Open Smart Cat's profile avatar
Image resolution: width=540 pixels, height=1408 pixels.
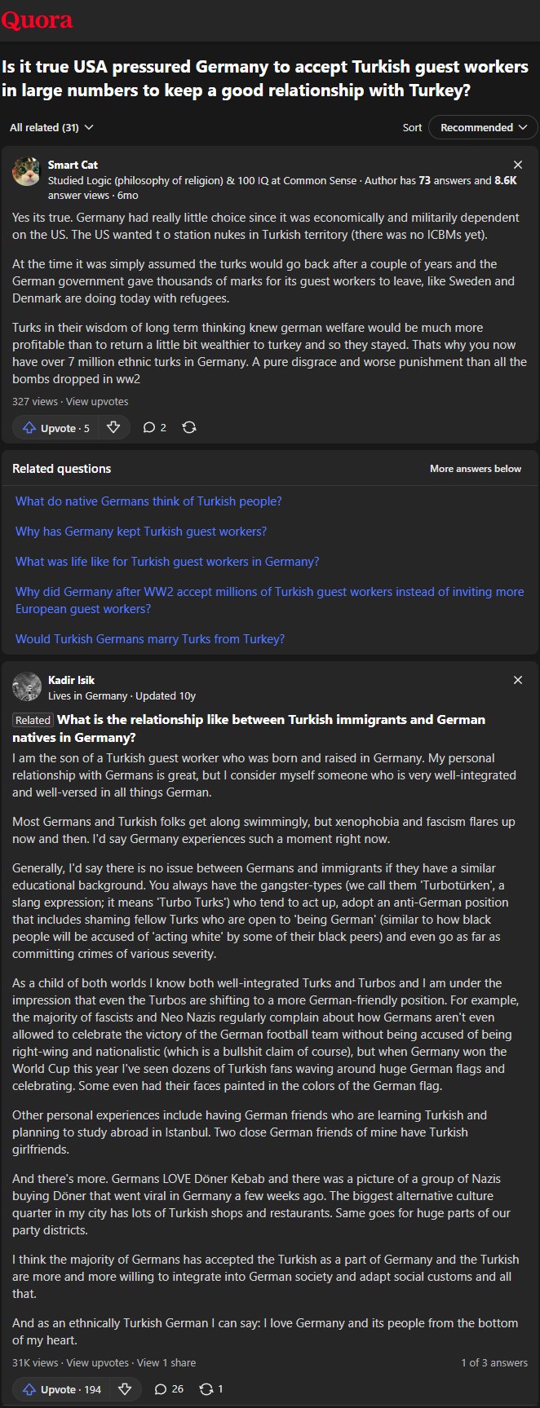pos(26,171)
